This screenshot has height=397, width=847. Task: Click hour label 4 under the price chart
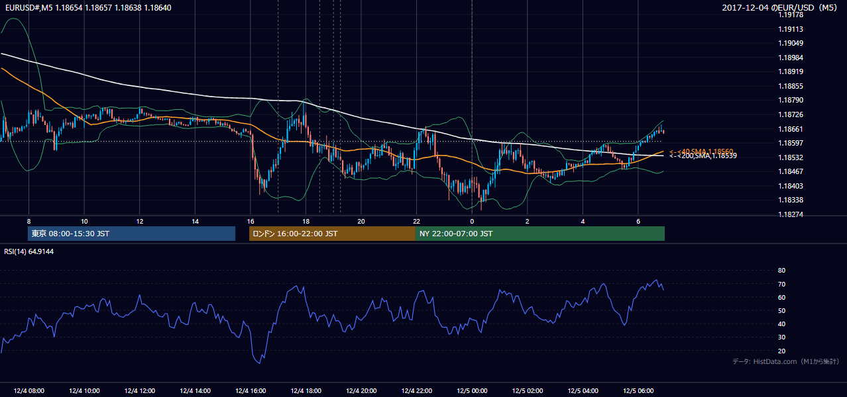coord(583,221)
